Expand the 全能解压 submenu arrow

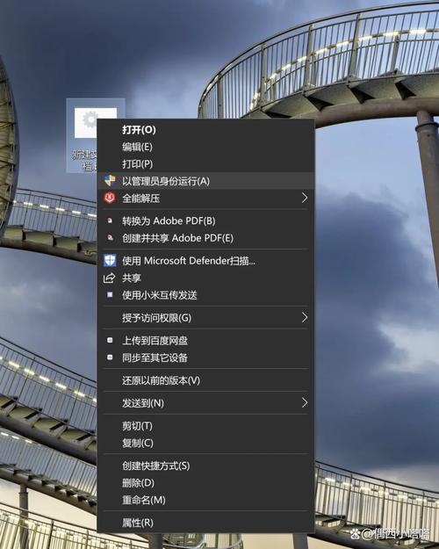[x=305, y=198]
